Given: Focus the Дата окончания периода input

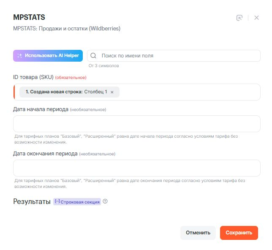Looking at the screenshot, I should (137, 168).
